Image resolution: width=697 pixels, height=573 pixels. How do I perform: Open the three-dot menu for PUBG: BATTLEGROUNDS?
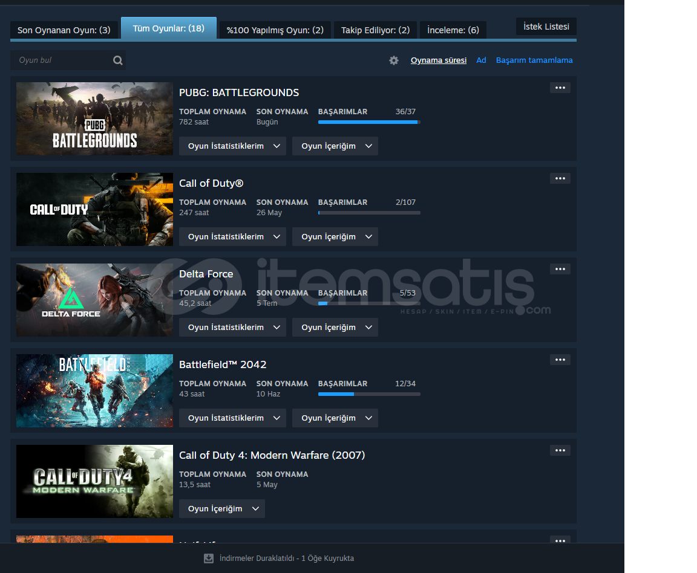[x=560, y=88]
